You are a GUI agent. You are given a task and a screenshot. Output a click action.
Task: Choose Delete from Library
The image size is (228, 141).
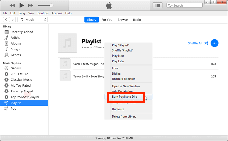(x=129, y=117)
